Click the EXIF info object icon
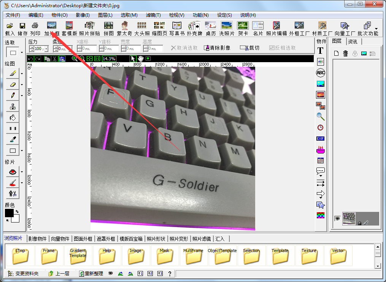This screenshot has width=386, height=282. tap(320, 139)
